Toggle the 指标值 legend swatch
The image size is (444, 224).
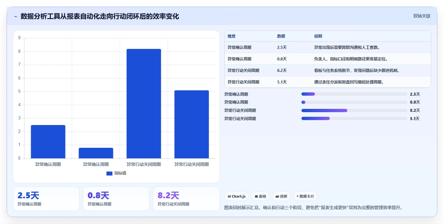pos(109,173)
